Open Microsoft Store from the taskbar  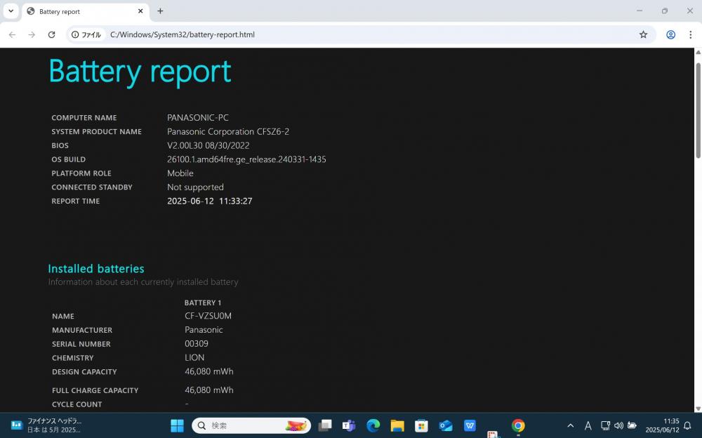421,425
